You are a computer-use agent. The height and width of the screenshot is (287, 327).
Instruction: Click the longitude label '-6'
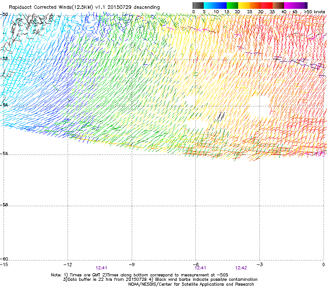[196, 264]
